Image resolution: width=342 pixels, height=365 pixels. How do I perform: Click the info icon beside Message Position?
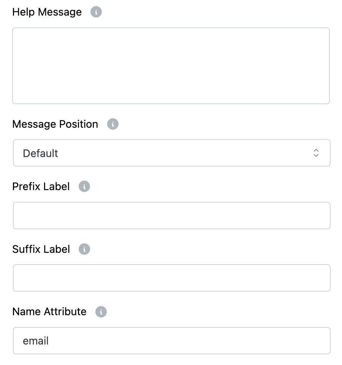click(x=112, y=124)
